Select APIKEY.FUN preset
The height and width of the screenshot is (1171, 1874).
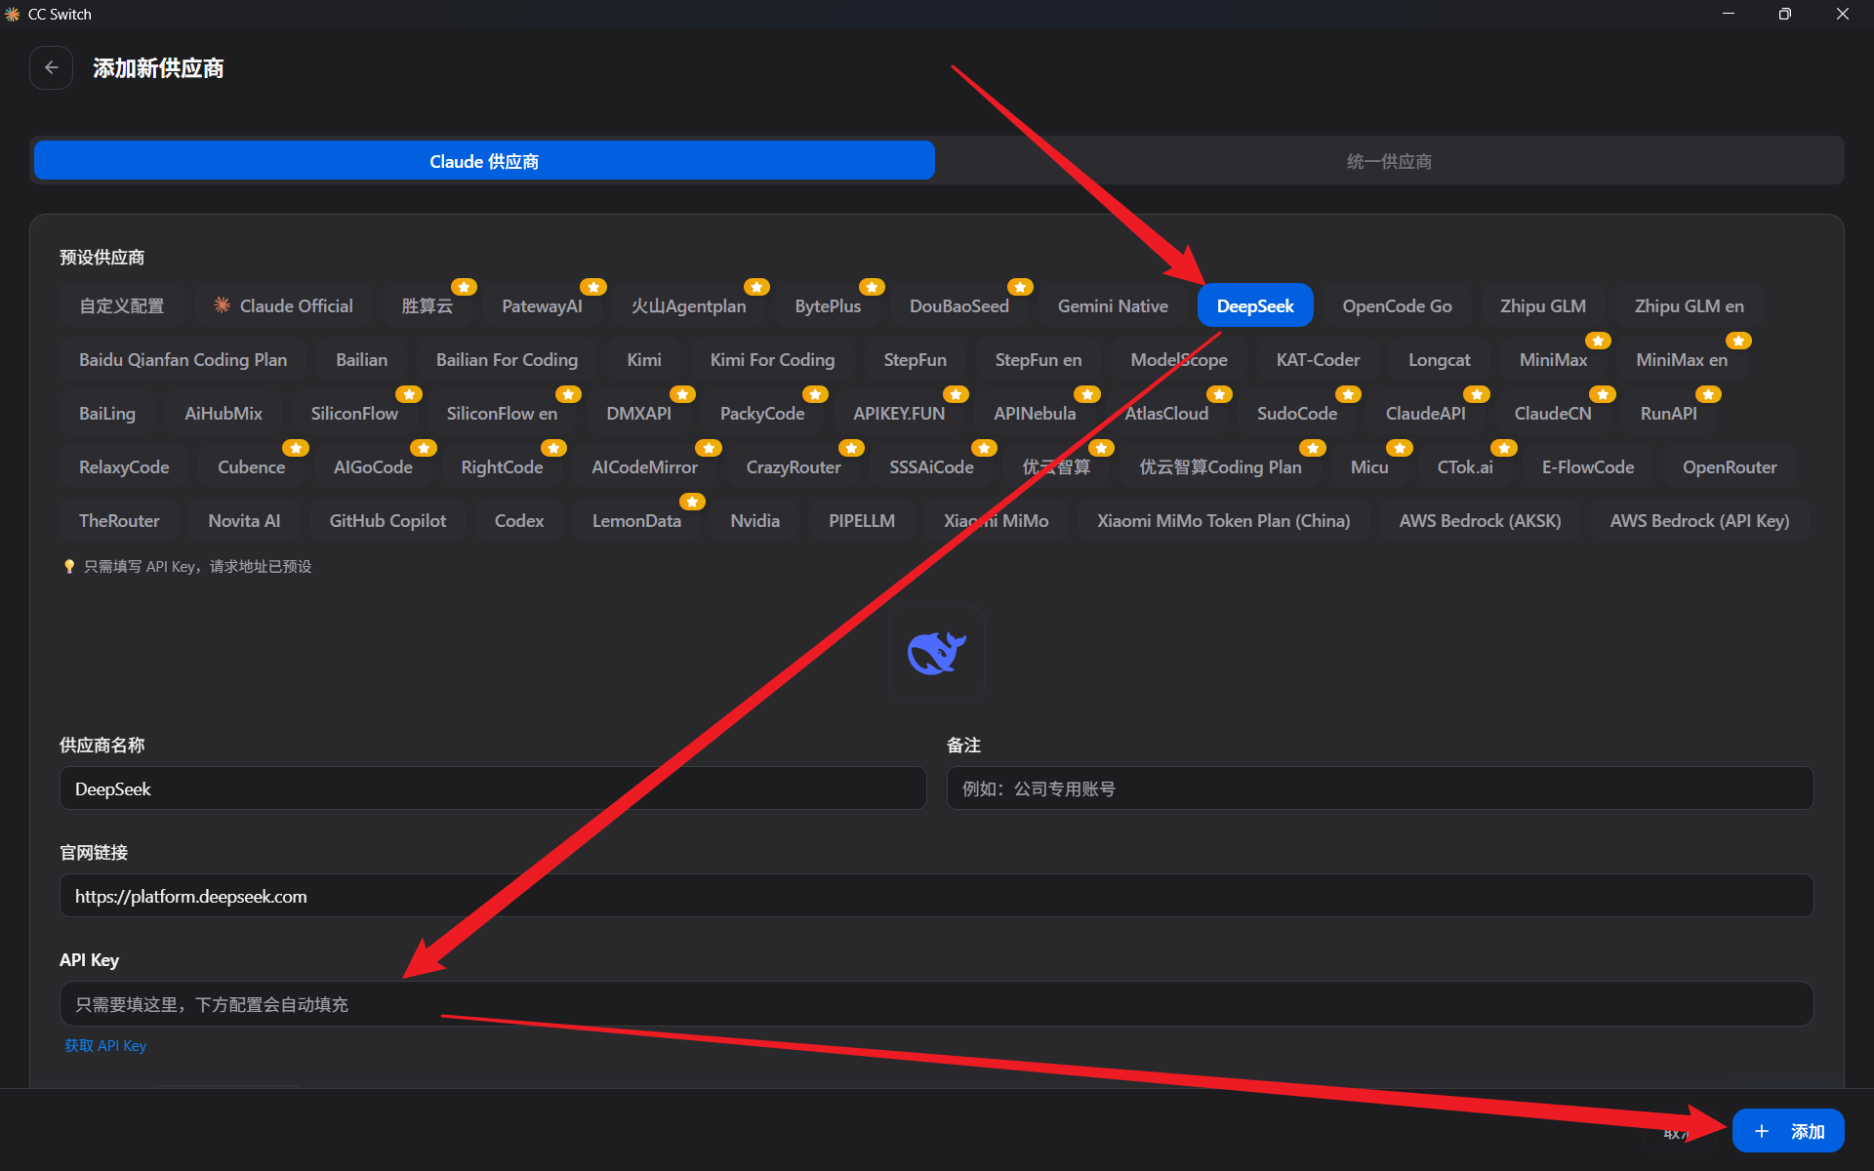899,413
